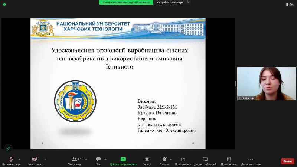Open the Примечания notes icon
This screenshot has height=167, width=297.
[229, 159]
